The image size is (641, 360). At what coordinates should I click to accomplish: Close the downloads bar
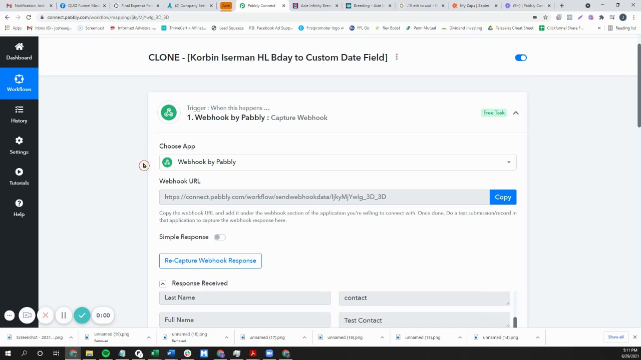(634, 337)
